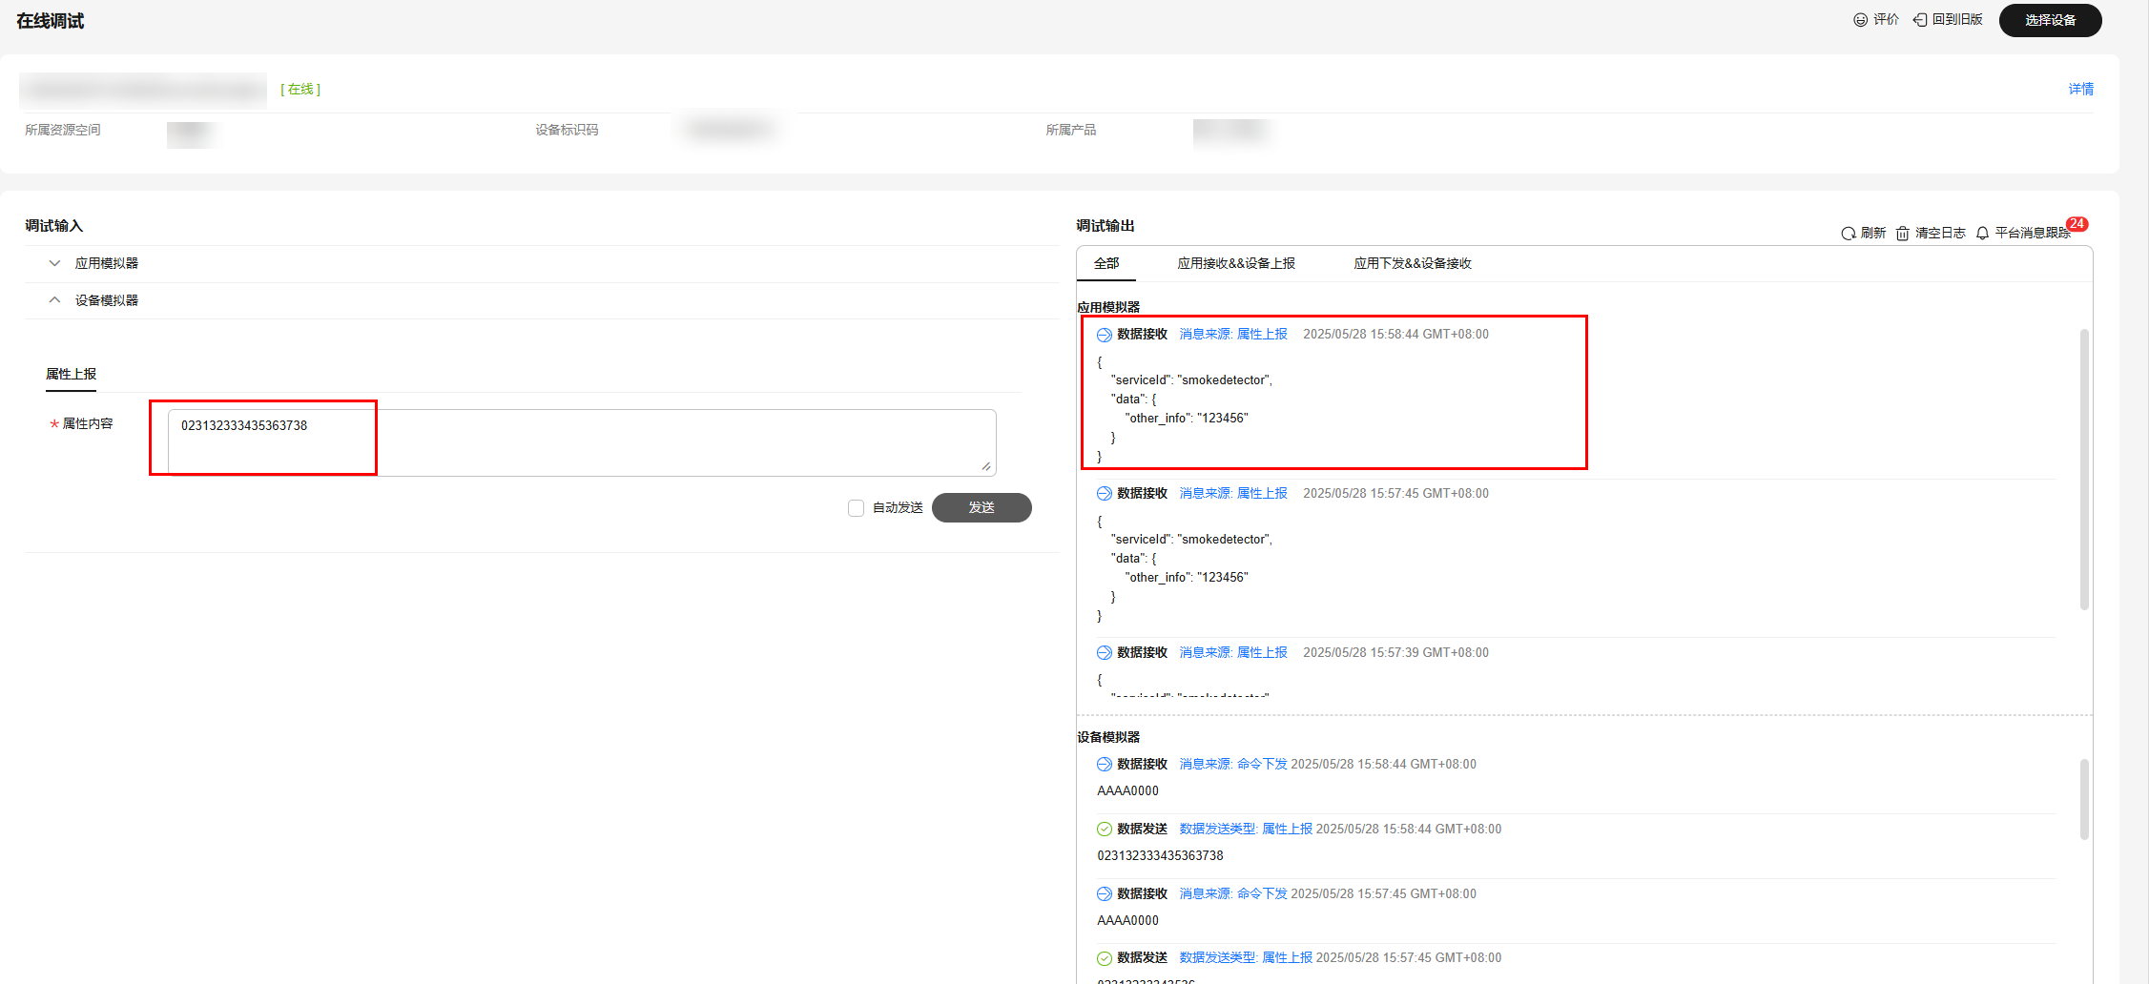
Task: Click the [在线] status label
Action: pos(300,89)
